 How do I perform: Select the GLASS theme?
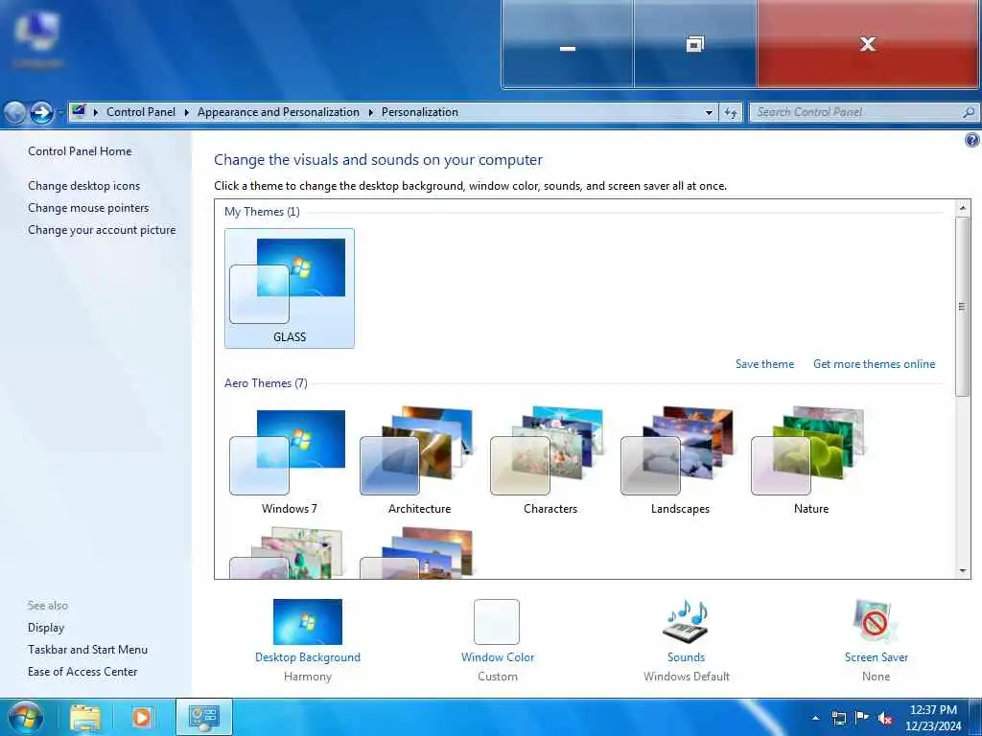(x=290, y=288)
